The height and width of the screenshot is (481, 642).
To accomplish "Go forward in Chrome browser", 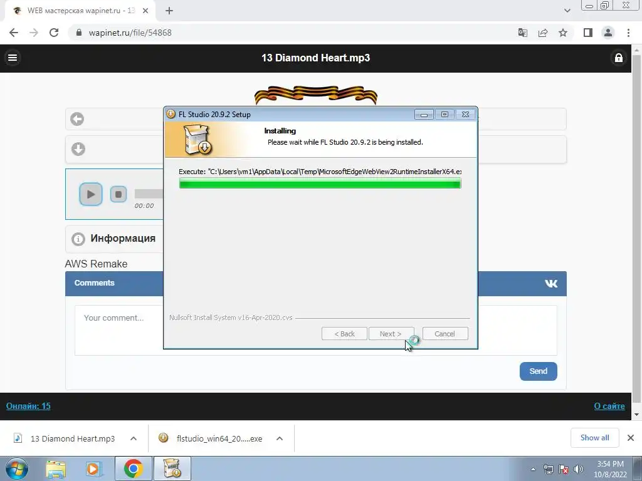I will click(x=34, y=33).
